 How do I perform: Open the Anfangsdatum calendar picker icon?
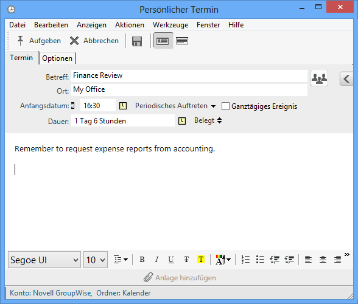72,106
